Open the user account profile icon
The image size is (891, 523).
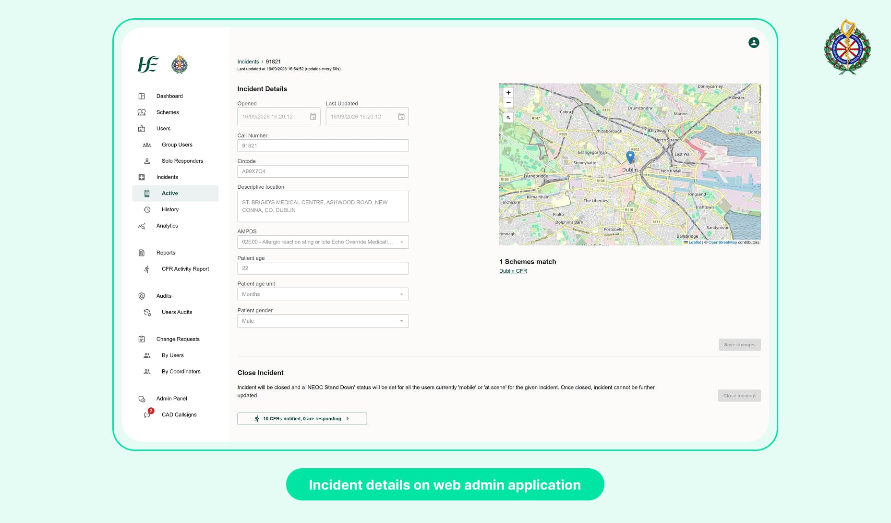click(x=754, y=43)
